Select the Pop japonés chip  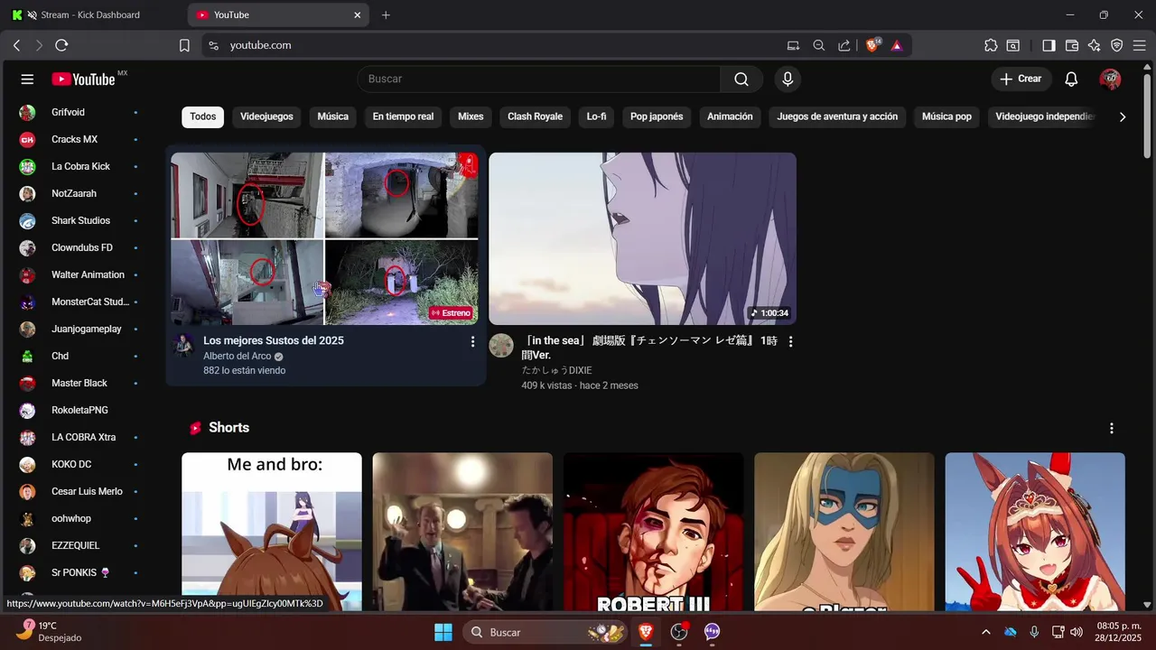[657, 116]
